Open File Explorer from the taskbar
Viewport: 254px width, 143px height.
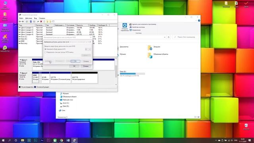(x=23, y=140)
